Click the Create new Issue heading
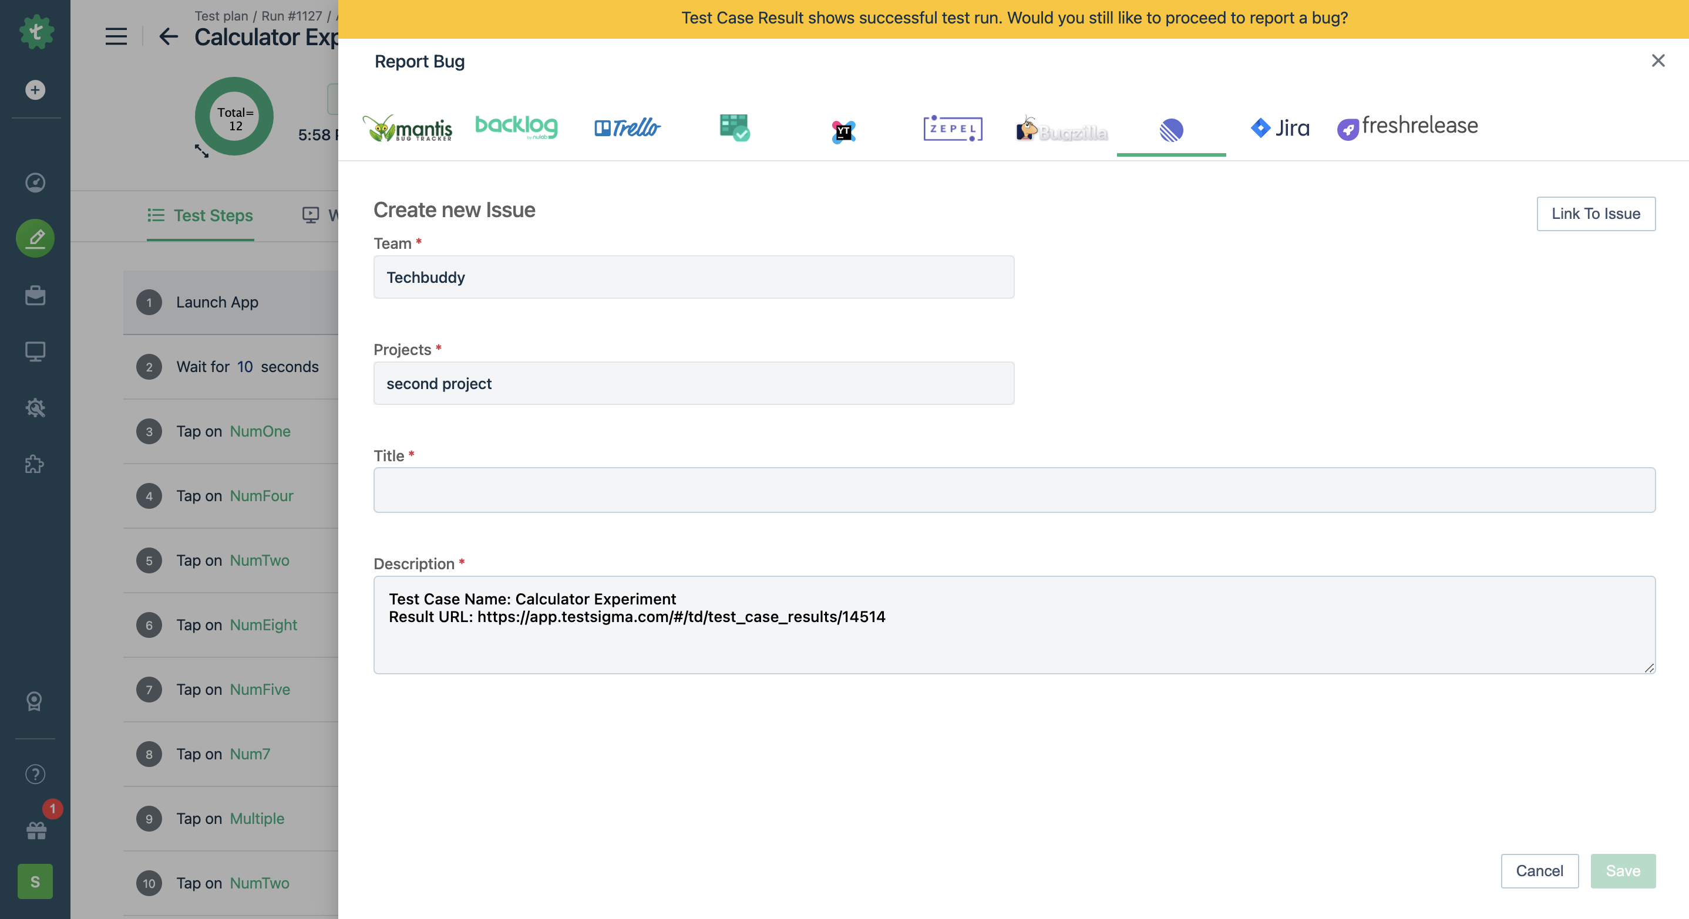This screenshot has width=1689, height=919. [455, 210]
